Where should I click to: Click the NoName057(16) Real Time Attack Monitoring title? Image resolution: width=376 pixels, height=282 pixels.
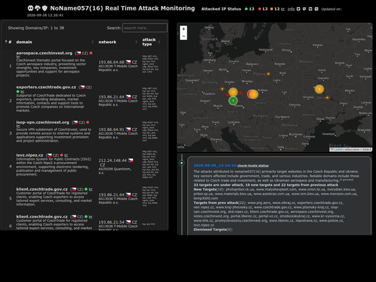(122, 8)
